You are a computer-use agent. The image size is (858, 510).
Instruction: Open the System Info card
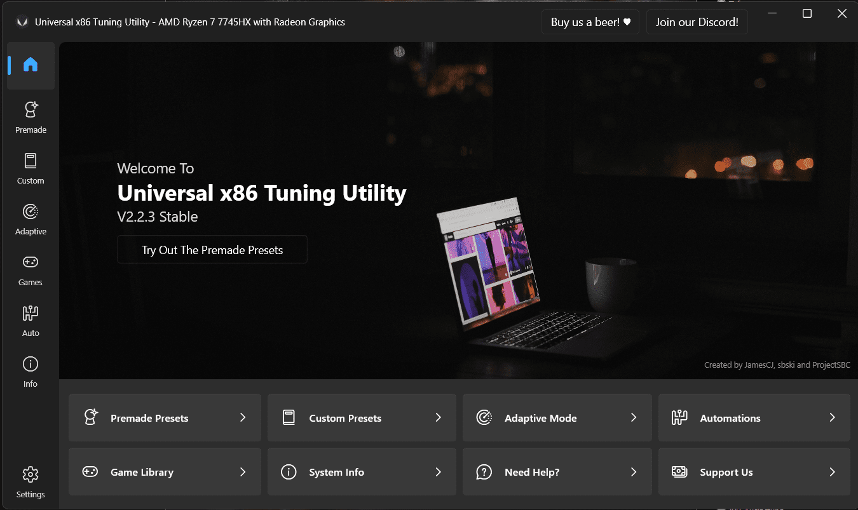(362, 472)
